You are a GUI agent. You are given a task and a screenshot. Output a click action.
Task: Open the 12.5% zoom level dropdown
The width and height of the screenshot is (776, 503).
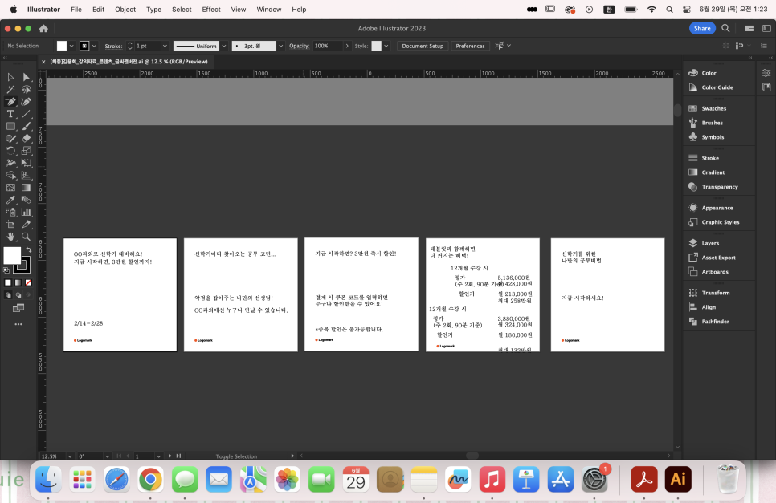tap(70, 456)
